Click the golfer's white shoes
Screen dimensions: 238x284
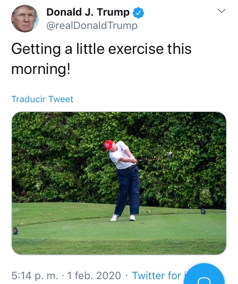click(x=123, y=217)
